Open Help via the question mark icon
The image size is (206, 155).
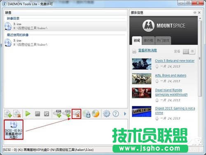[116, 114]
